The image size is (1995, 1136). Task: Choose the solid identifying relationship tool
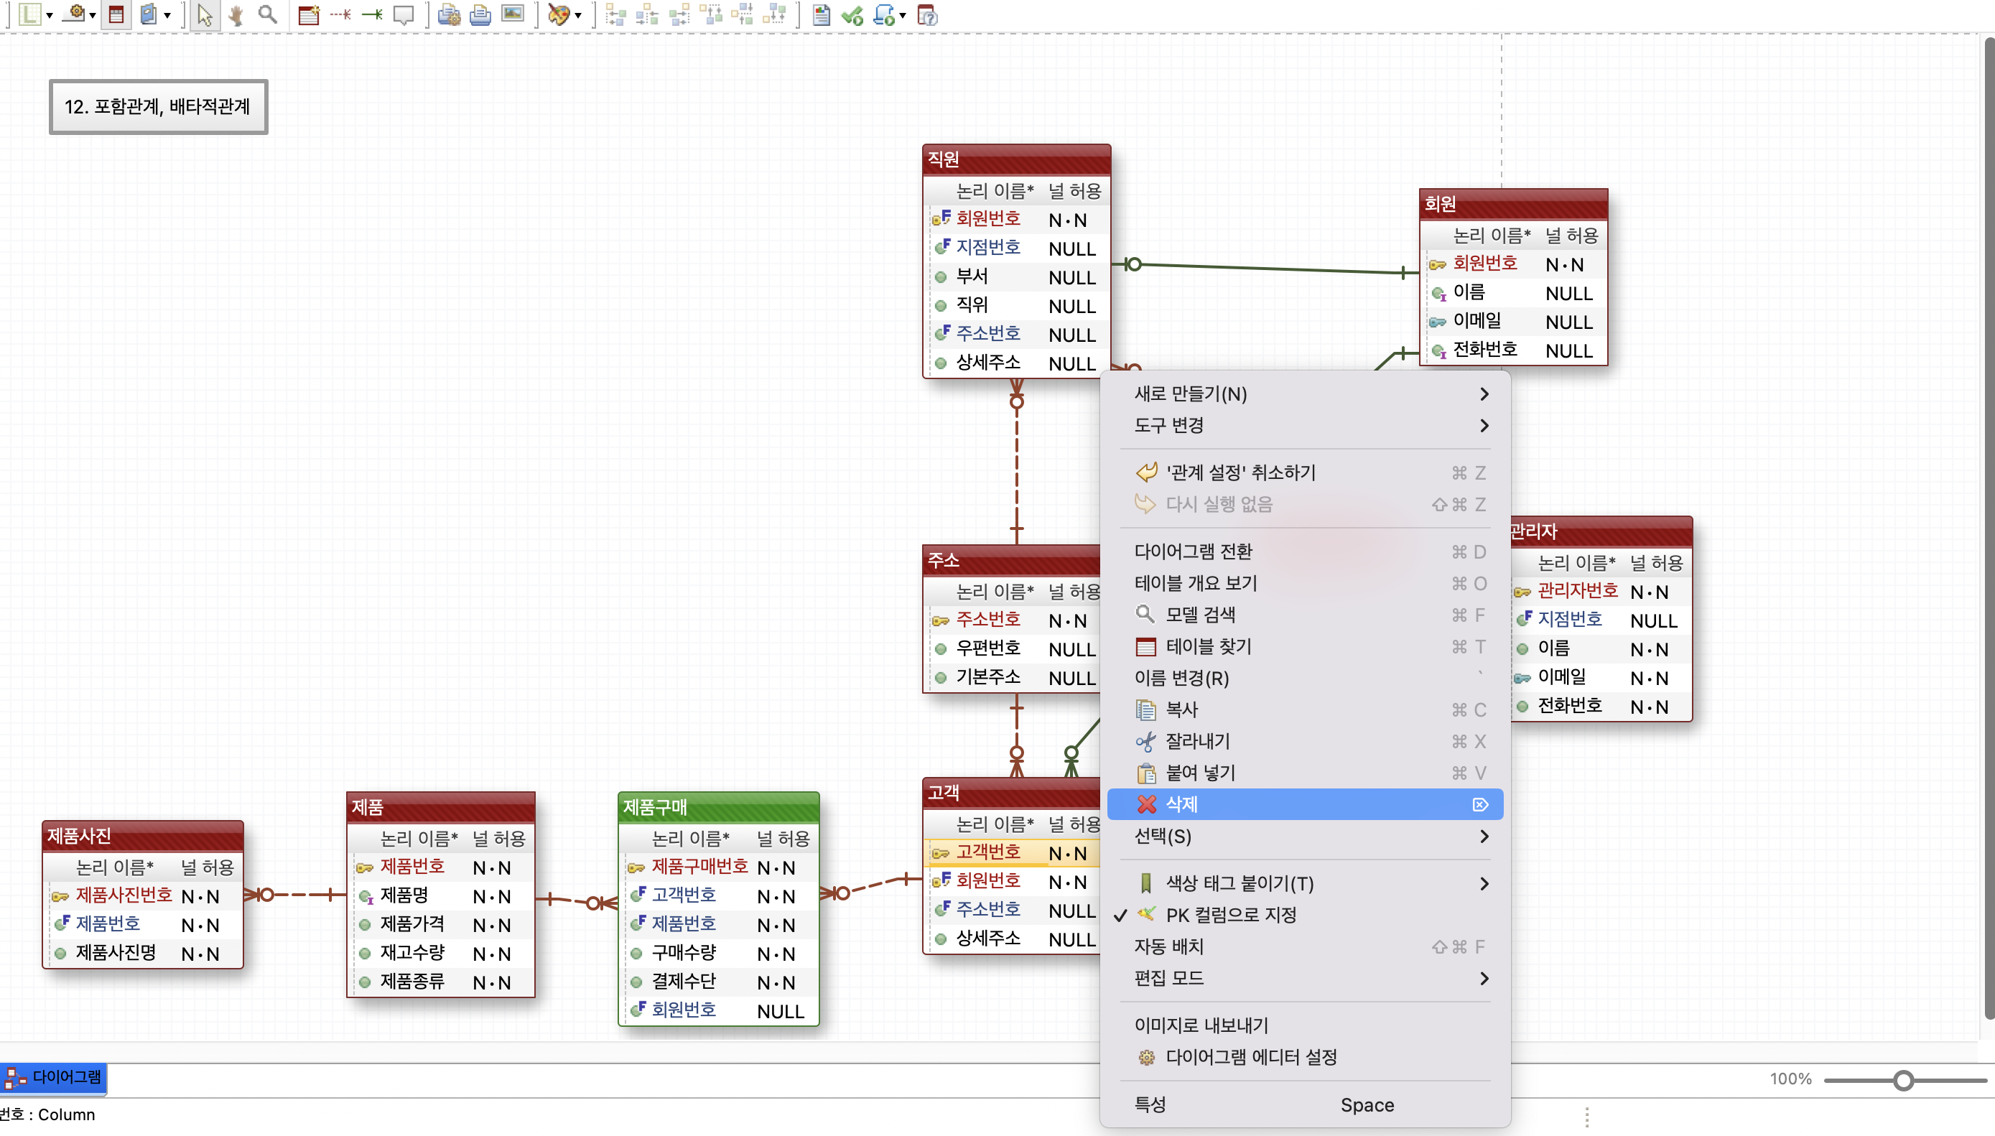[x=372, y=14]
